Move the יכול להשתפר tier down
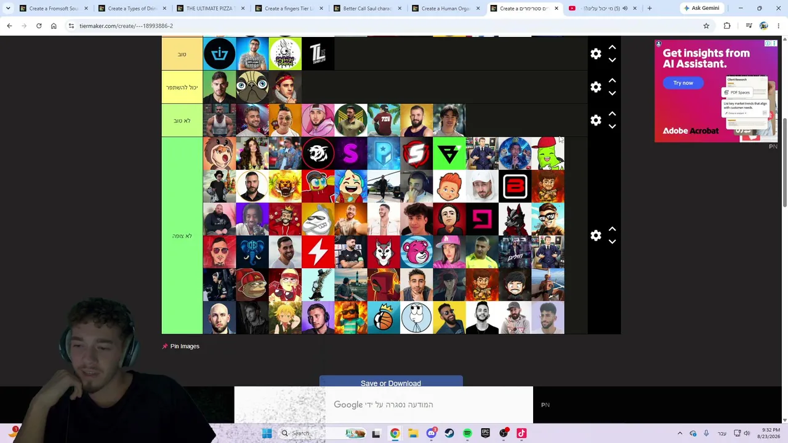 612,94
